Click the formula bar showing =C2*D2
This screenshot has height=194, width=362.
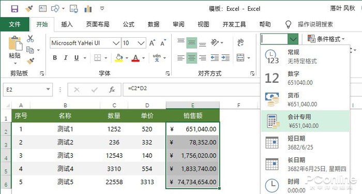(x=192, y=89)
